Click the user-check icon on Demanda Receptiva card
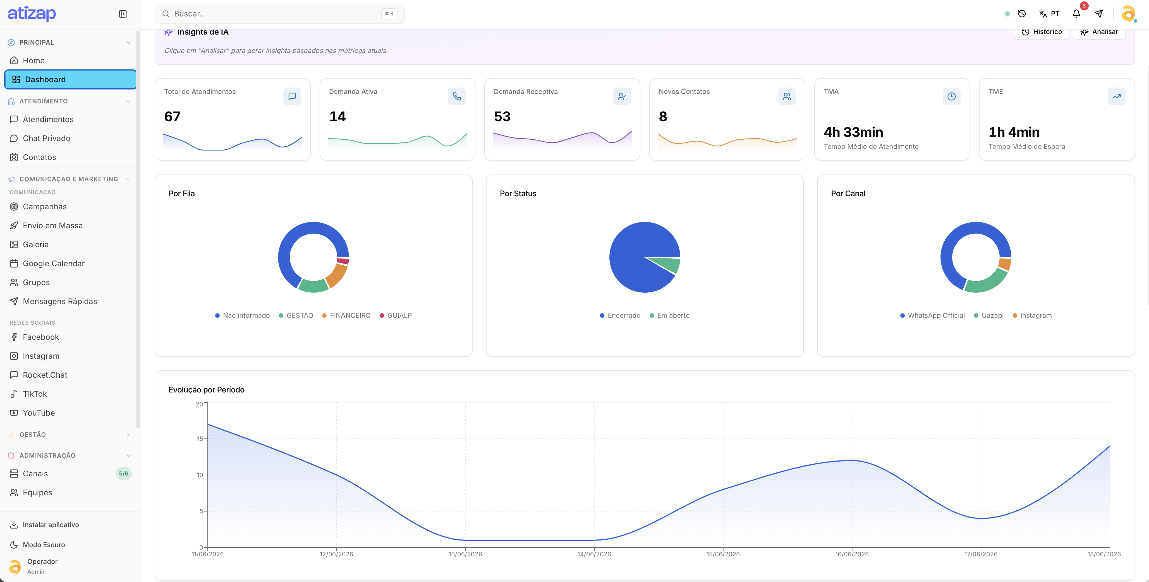 (x=622, y=96)
